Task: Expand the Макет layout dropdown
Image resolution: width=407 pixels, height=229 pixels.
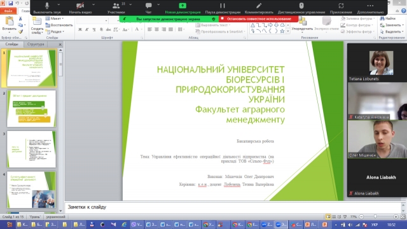Action: (x=55, y=18)
